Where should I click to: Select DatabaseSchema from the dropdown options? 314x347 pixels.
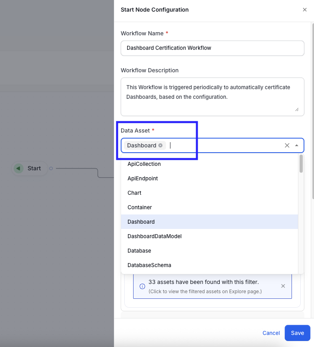click(x=148, y=265)
